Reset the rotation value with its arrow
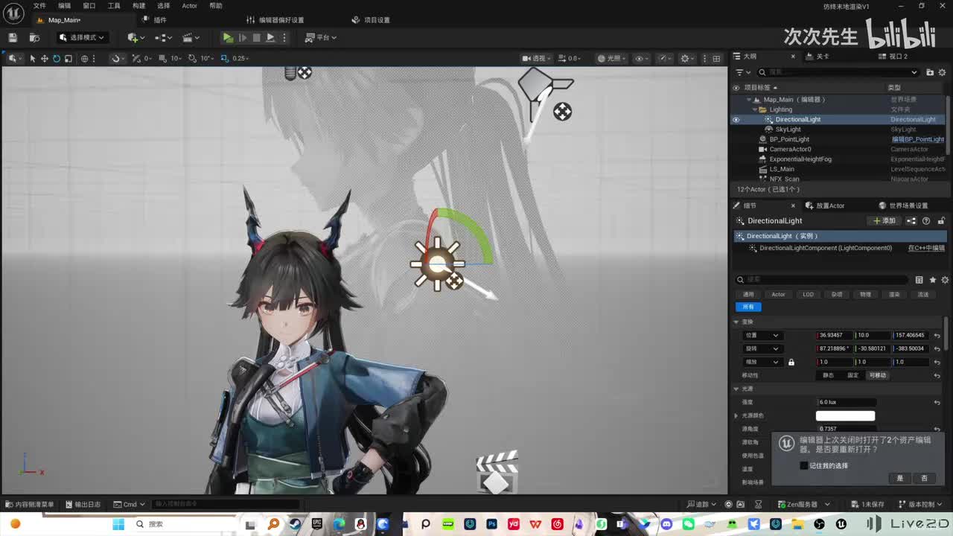 click(937, 348)
